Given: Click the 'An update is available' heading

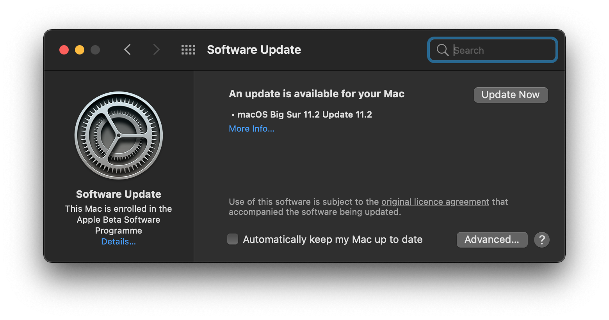Looking at the screenshot, I should click(317, 94).
